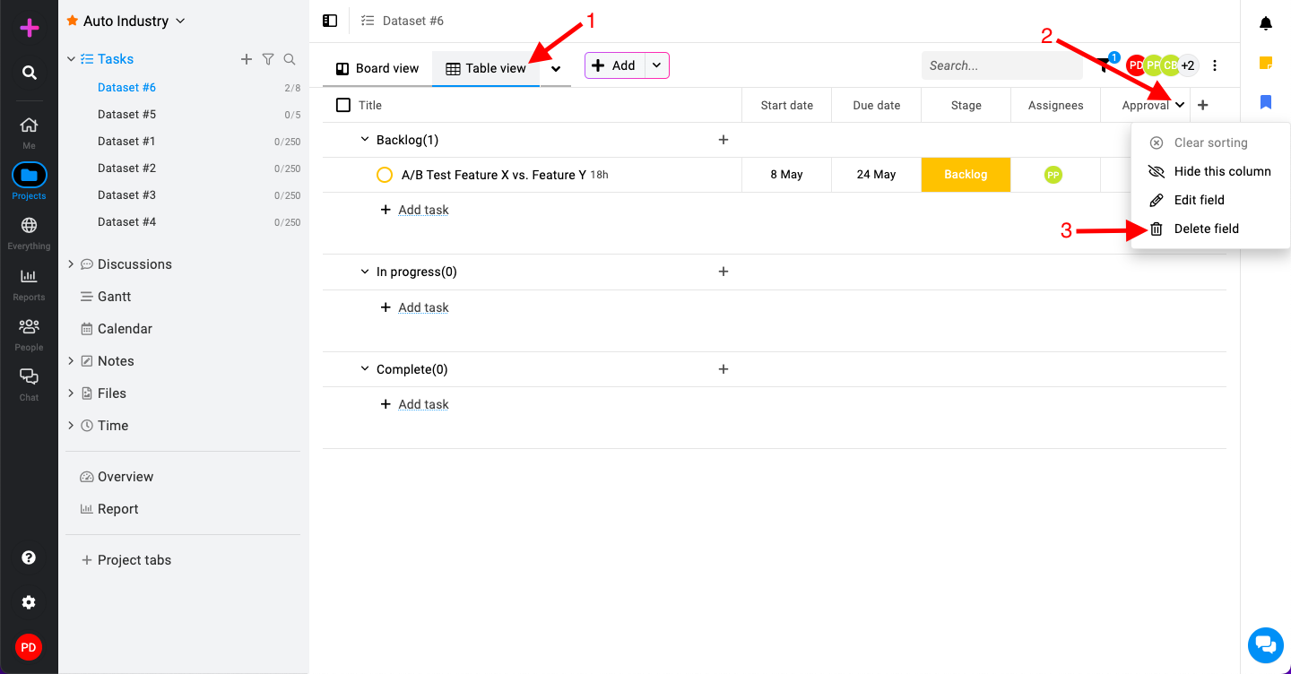Expand the Files section
The width and height of the screenshot is (1291, 674).
71,393
